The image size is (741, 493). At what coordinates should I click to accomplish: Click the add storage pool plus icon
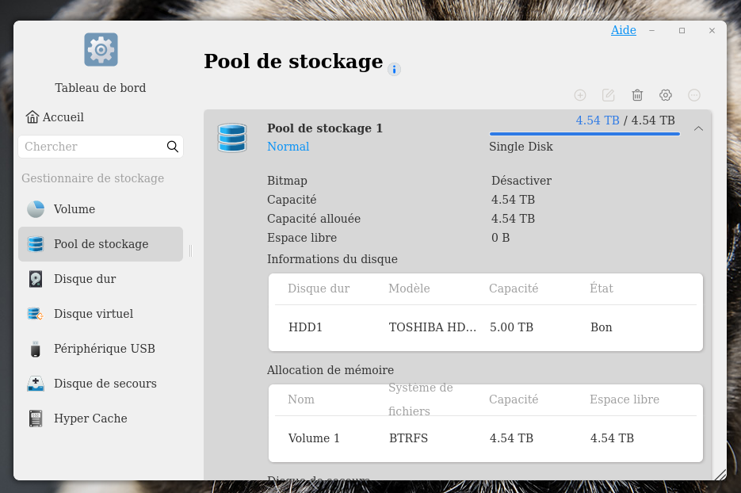point(580,95)
